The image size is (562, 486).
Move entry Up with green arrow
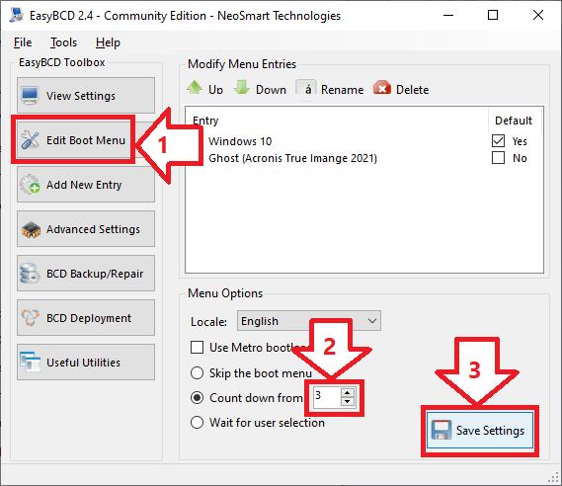(x=205, y=89)
